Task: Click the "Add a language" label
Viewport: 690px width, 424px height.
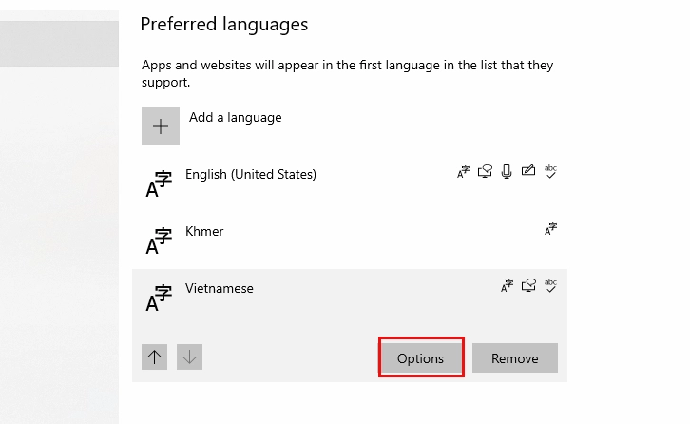Action: pos(235,118)
